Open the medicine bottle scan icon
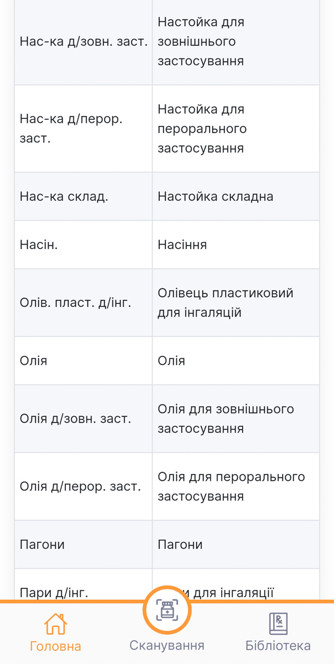334x664 pixels. [167, 611]
